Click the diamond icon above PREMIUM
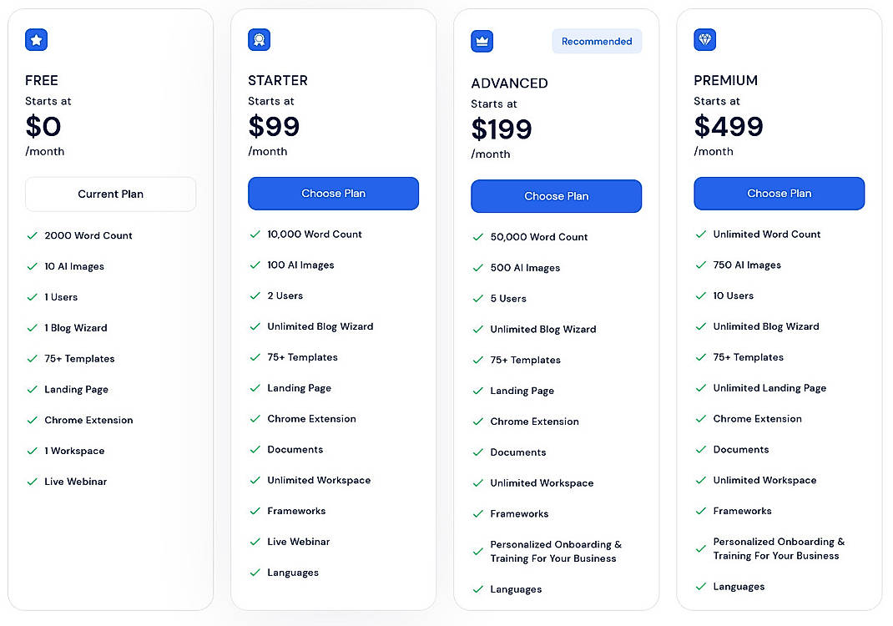Viewport: 893px width, 626px height. point(705,39)
